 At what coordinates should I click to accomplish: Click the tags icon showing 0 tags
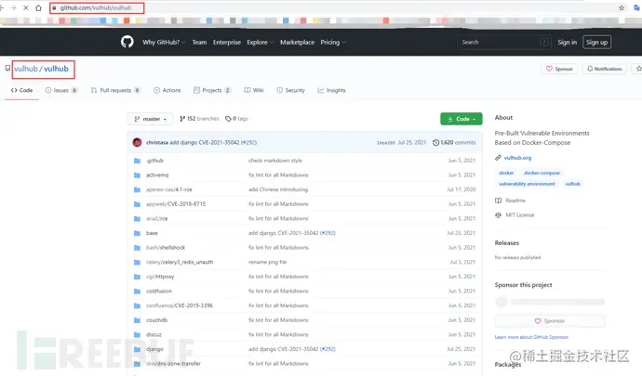click(228, 119)
